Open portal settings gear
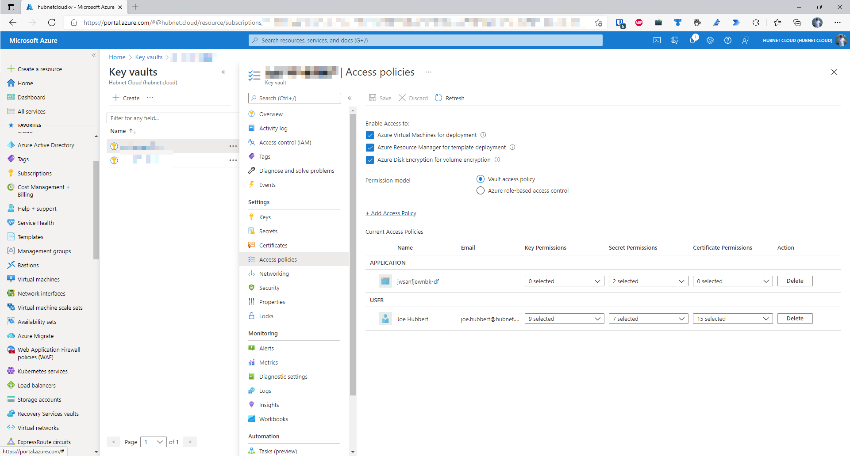850x456 pixels. (x=710, y=40)
